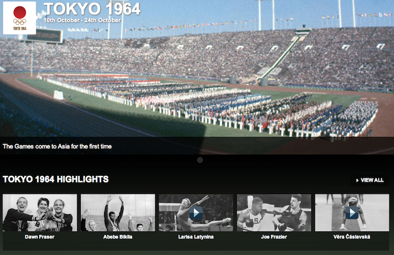The height and width of the screenshot is (255, 394).
Task: Select the slideshow pagination dot
Action: click(200, 160)
